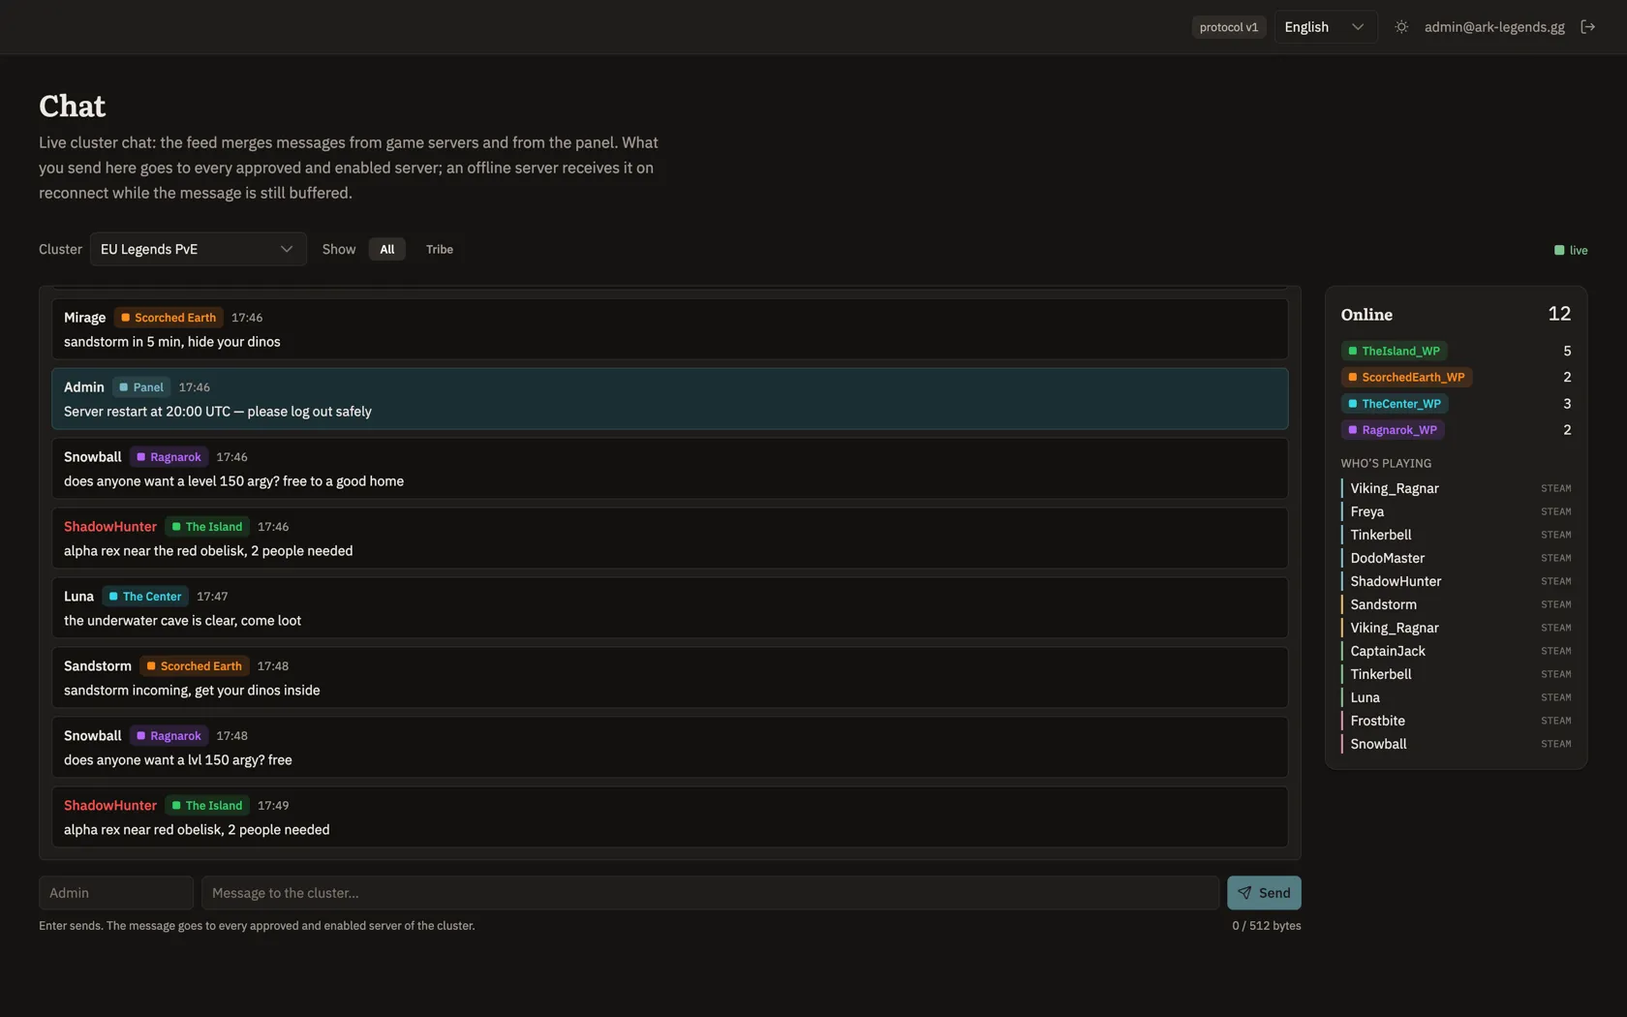
Task: Toggle the light/dark theme sun icon
Action: click(x=1401, y=27)
